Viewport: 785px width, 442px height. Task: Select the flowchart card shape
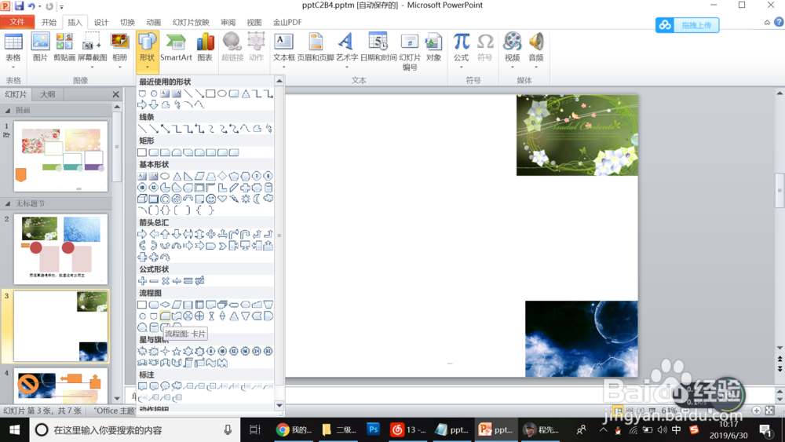[165, 316]
